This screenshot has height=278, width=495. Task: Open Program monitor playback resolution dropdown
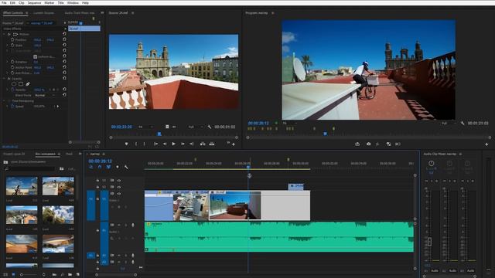449,124
